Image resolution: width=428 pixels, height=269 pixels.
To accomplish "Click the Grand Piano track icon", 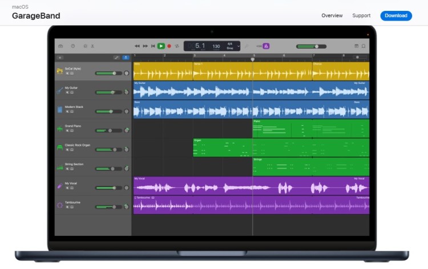I will click(x=60, y=129).
